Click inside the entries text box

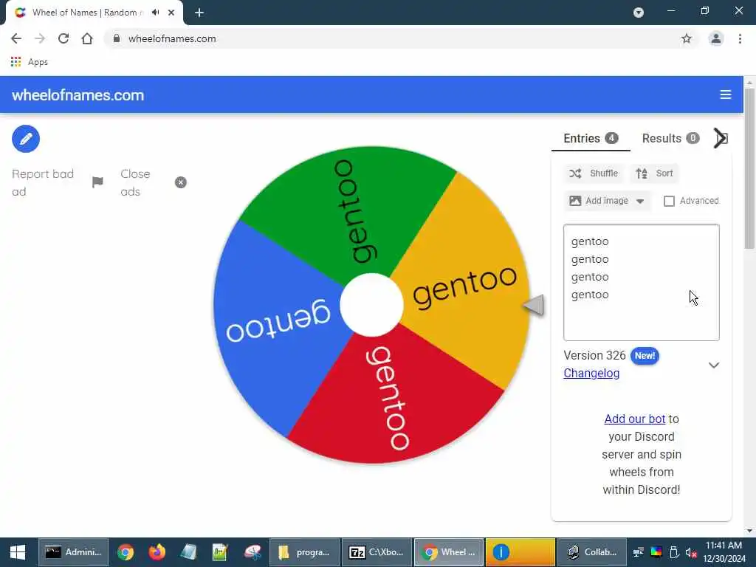[x=642, y=282]
